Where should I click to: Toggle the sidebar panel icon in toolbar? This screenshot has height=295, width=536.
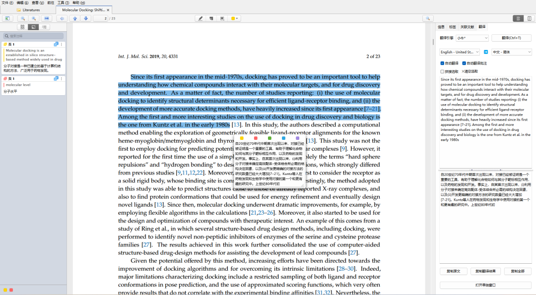[x=7, y=18]
